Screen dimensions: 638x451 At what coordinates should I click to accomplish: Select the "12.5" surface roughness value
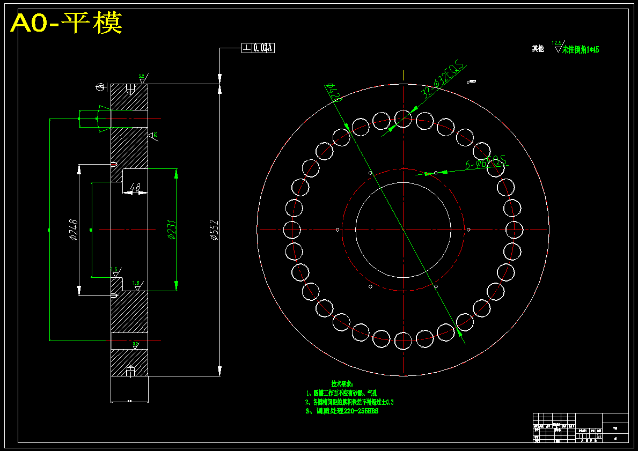click(556, 43)
